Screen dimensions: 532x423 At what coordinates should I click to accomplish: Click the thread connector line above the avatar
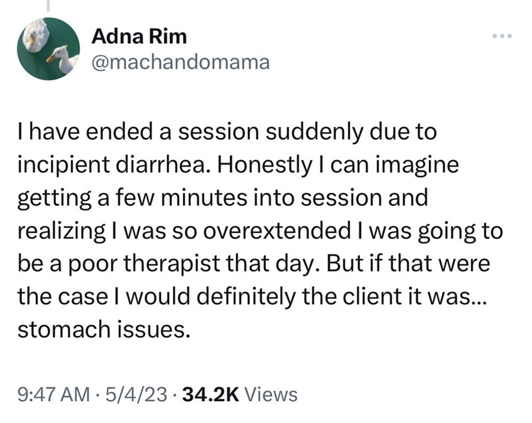(x=48, y=5)
